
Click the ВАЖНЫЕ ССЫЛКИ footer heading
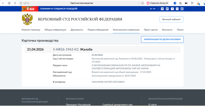[75, 99]
